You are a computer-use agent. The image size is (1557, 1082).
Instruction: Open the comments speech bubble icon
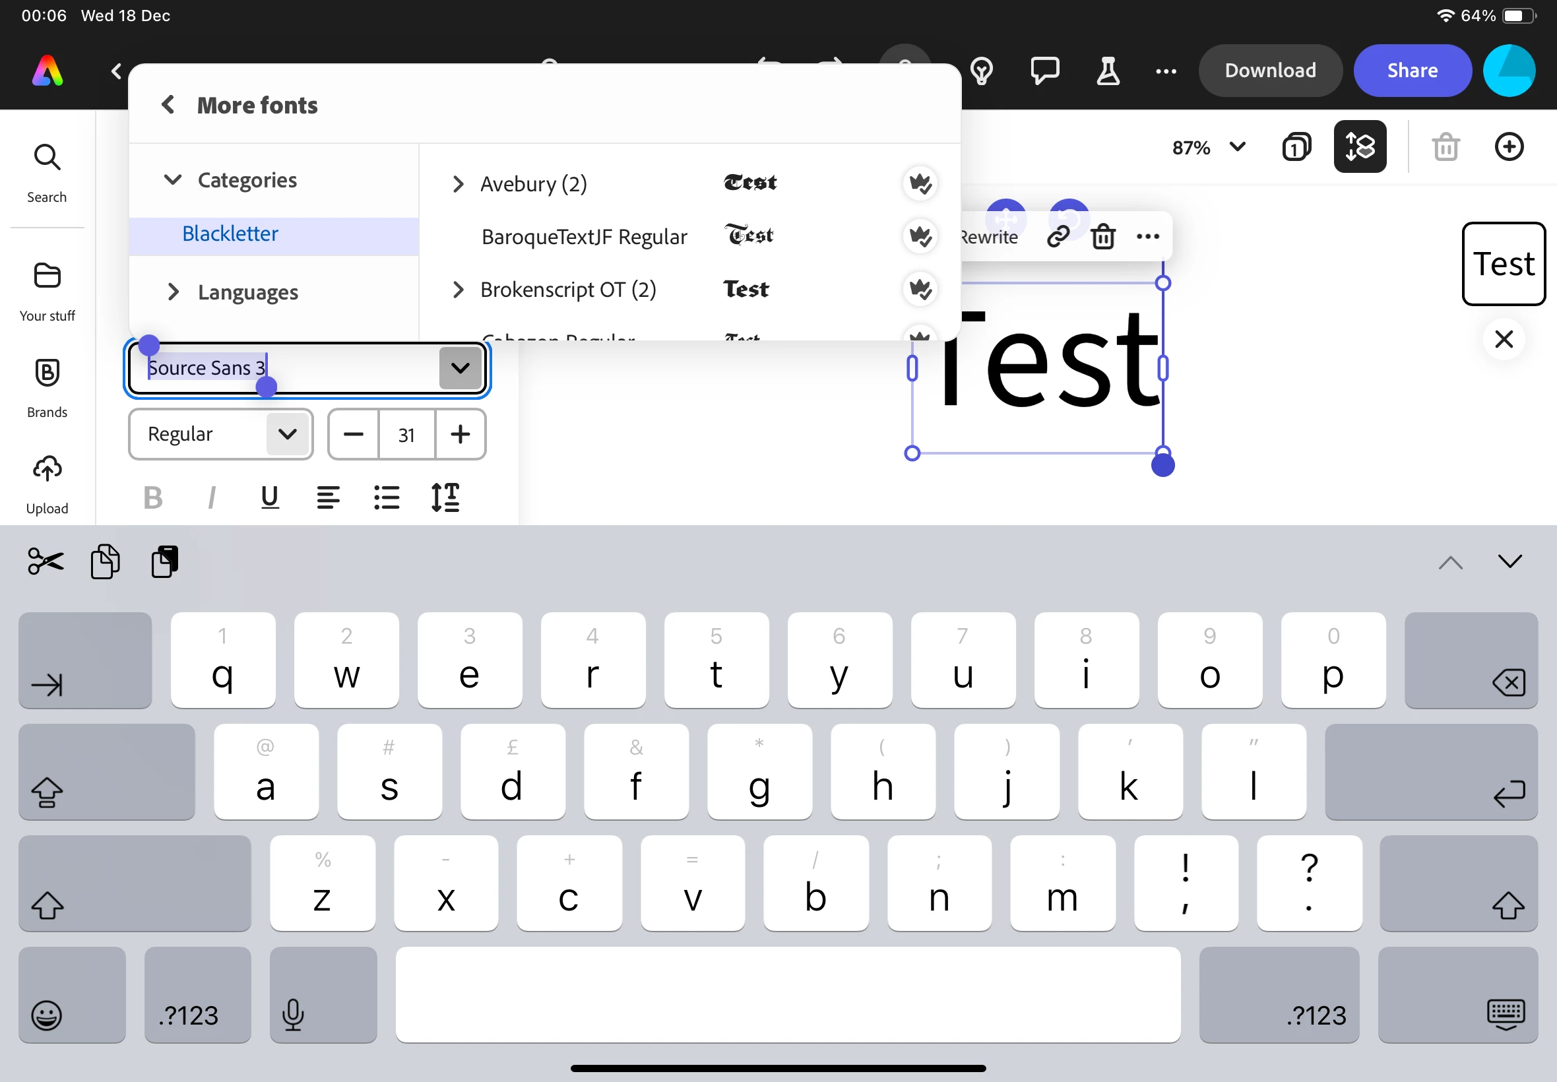point(1044,71)
